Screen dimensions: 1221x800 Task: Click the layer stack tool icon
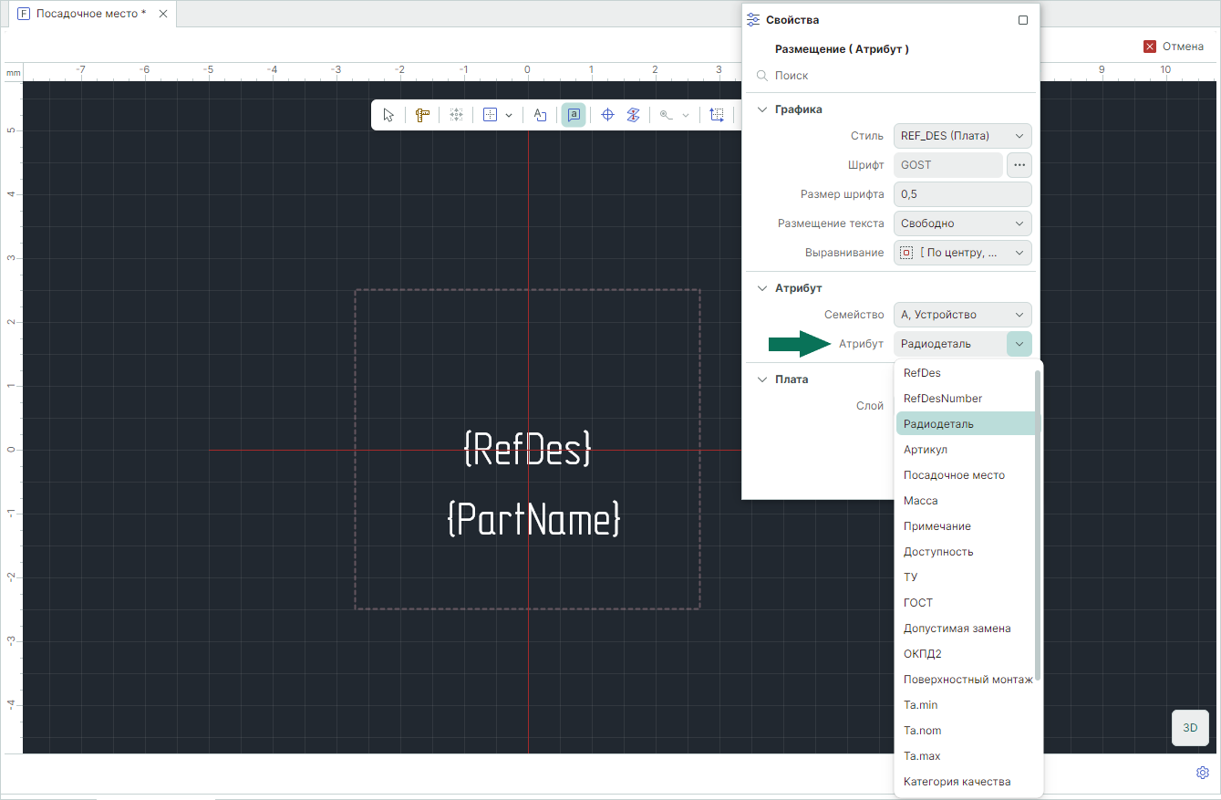(x=633, y=115)
